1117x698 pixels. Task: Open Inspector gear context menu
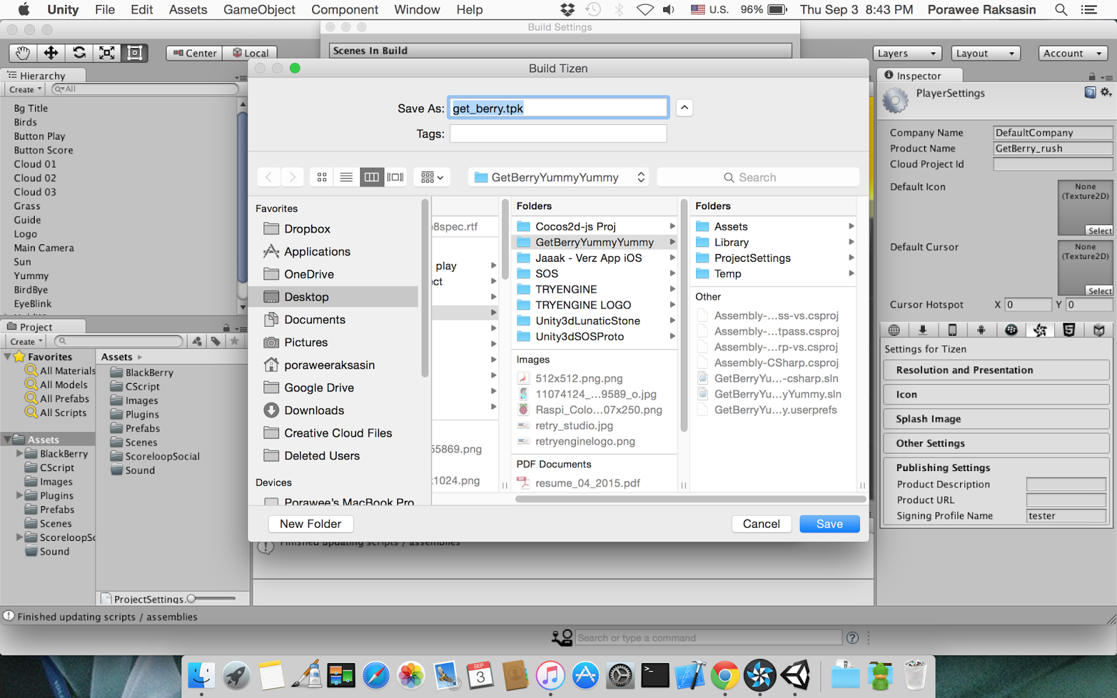click(x=1106, y=93)
